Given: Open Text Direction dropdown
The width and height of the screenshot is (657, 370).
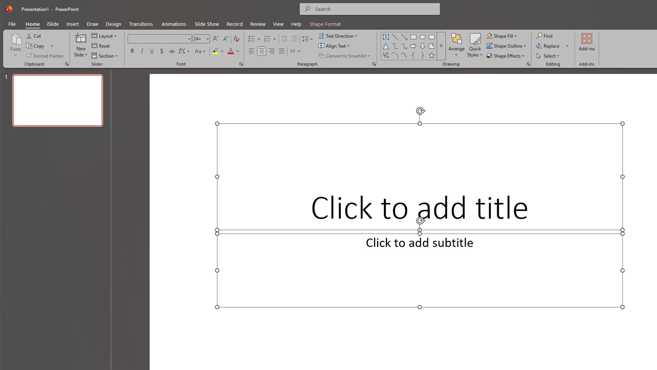Looking at the screenshot, I should (338, 36).
